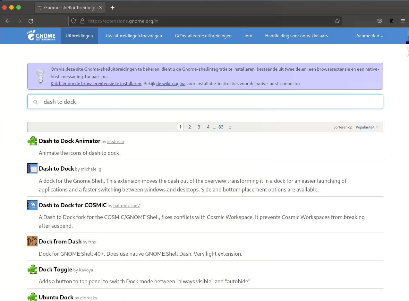409x301 pixels.
Task: Click the browser forward arrow
Action: (x=19, y=21)
